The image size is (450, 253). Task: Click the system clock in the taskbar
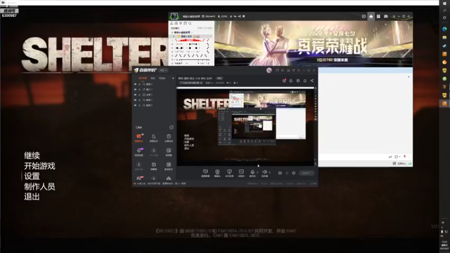pos(444,245)
